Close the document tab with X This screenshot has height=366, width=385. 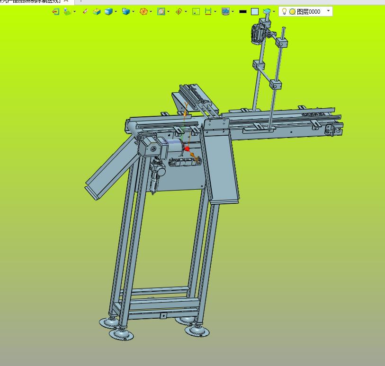(x=66, y=1)
